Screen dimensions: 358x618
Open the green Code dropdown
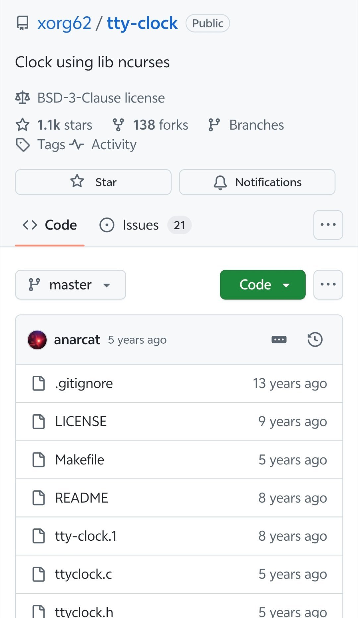263,285
